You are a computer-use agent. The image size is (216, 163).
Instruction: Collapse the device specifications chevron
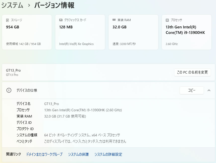[209, 90]
